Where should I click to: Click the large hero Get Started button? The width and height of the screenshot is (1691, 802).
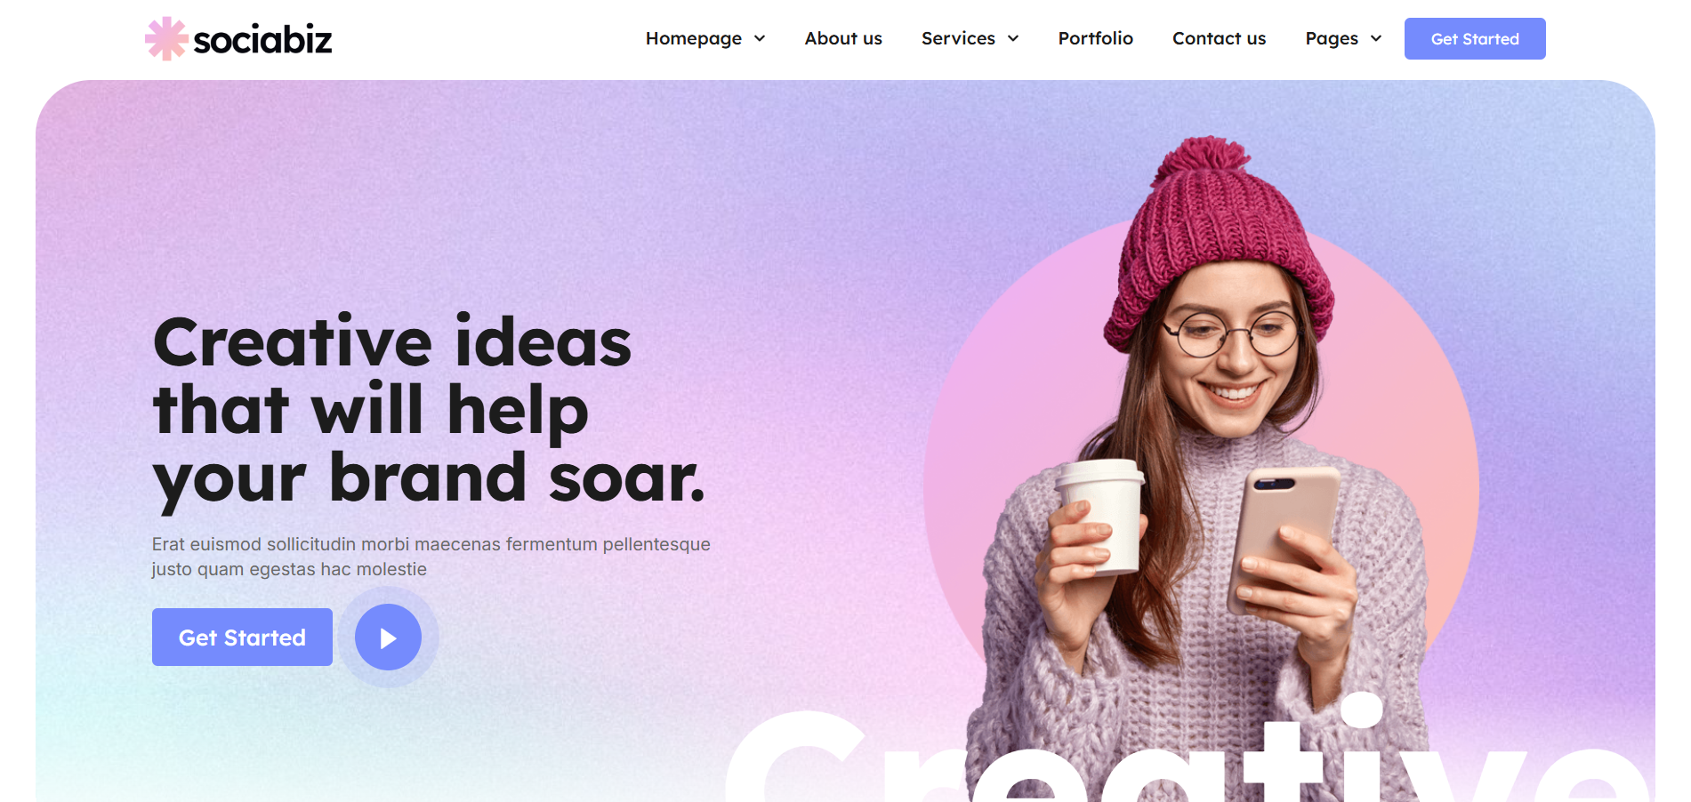click(x=242, y=637)
